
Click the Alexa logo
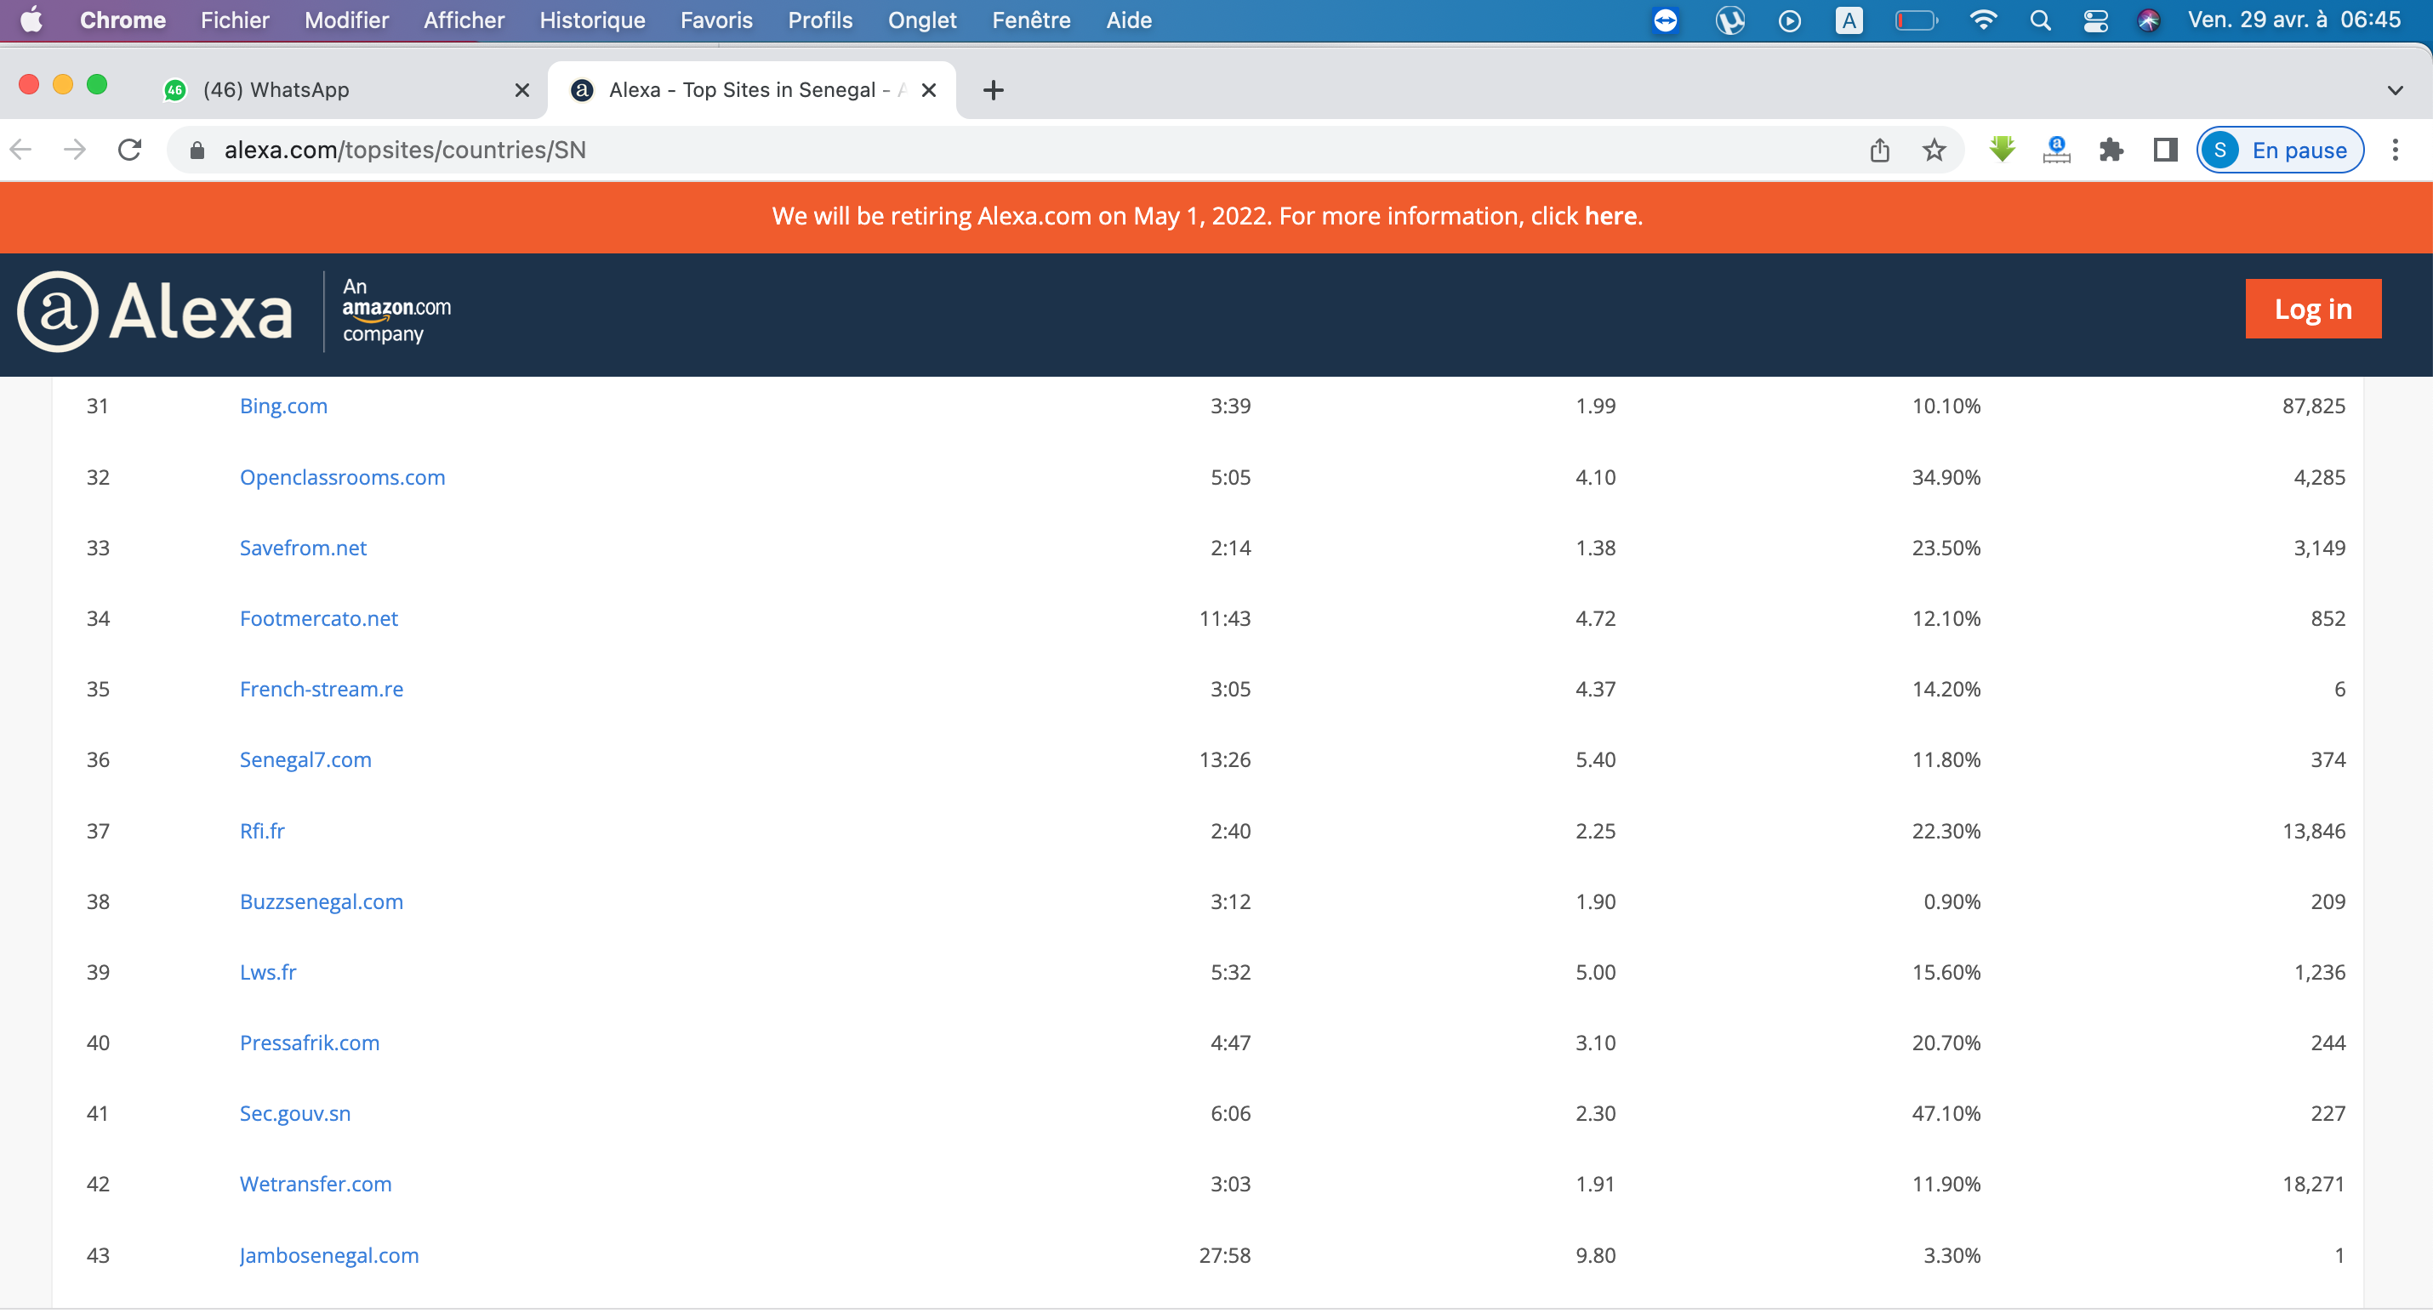[x=155, y=311]
